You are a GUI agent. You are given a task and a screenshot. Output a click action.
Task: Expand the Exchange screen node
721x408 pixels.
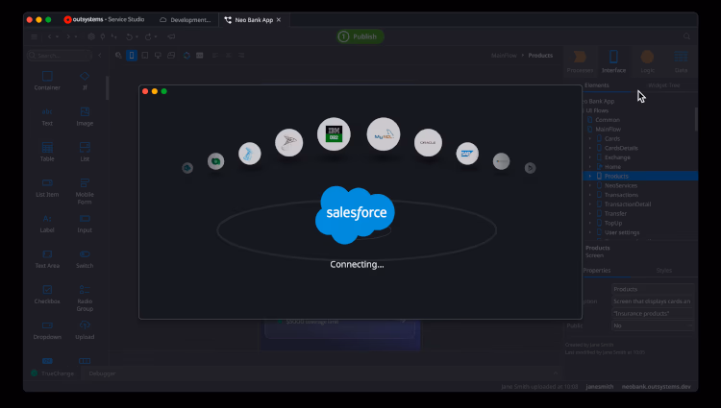point(590,157)
